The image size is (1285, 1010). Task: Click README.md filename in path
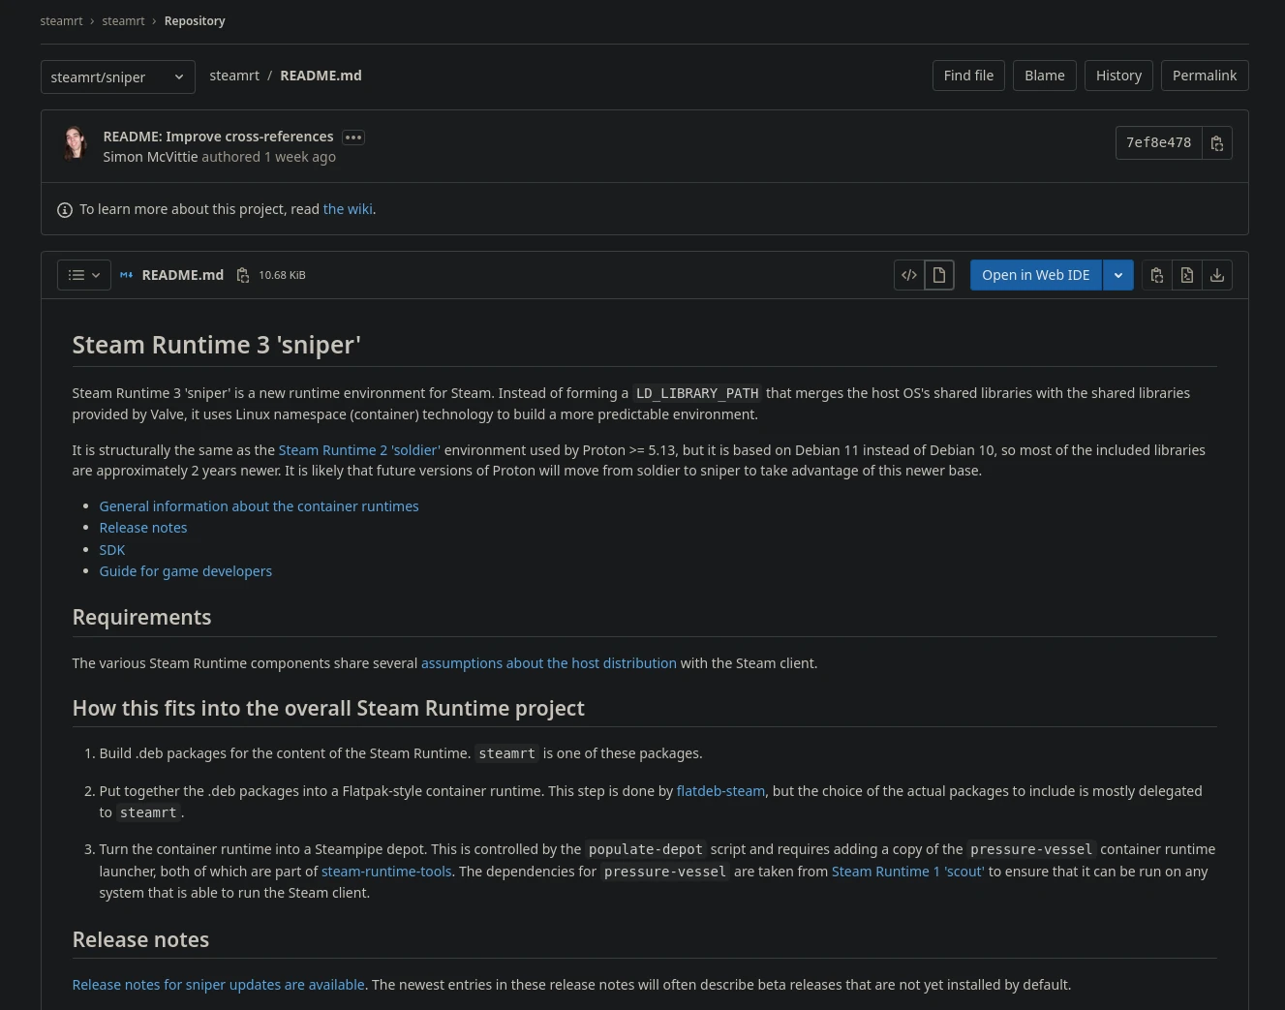pos(321,76)
